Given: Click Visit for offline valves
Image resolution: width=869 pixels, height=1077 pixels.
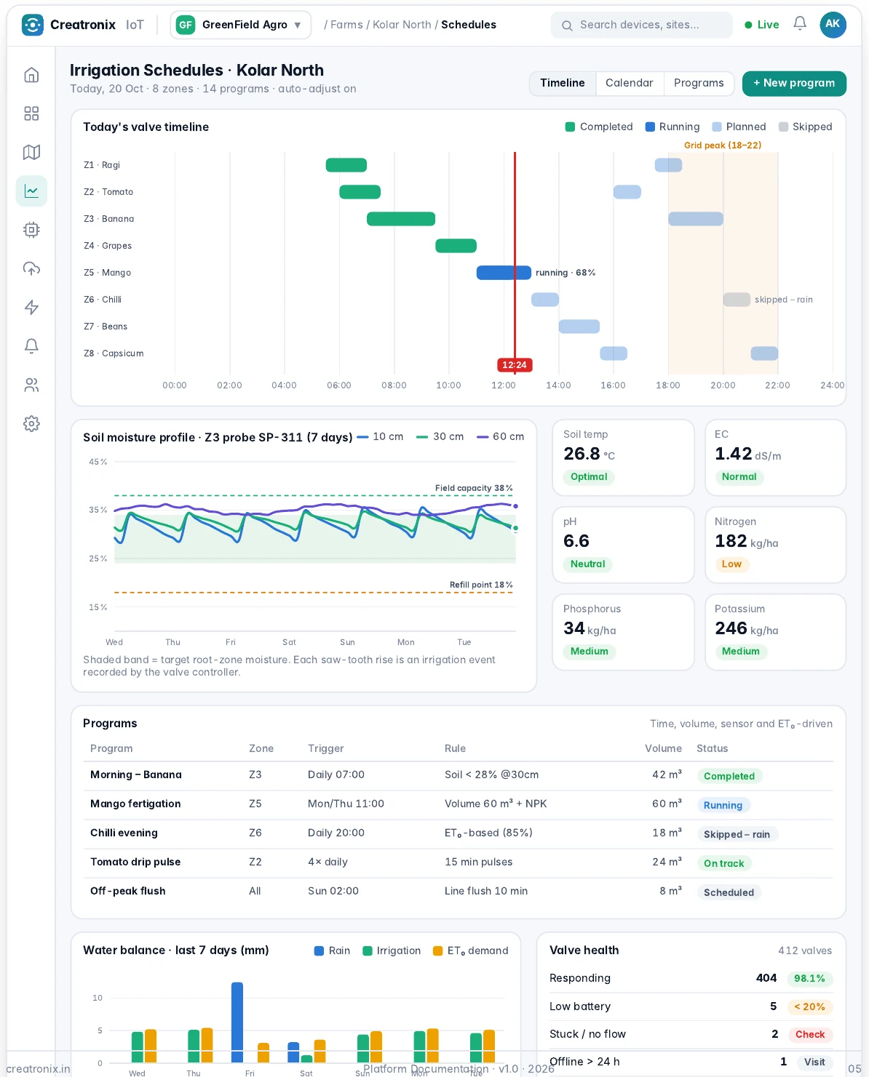Looking at the screenshot, I should (x=814, y=1062).
